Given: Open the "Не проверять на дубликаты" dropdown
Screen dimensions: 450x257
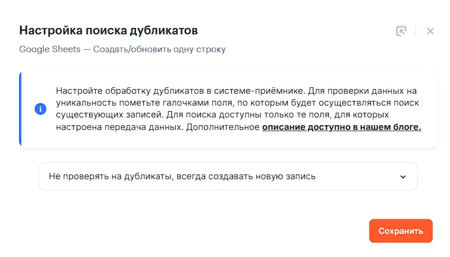Looking at the screenshot, I should tap(228, 176).
